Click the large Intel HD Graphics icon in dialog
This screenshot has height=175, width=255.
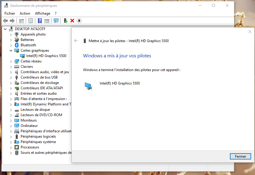(88, 86)
